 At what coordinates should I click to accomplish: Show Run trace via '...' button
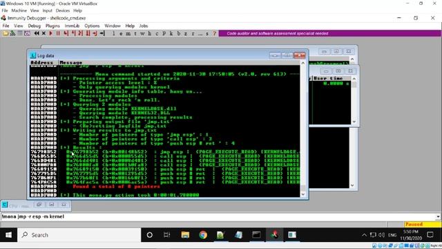click(x=200, y=33)
